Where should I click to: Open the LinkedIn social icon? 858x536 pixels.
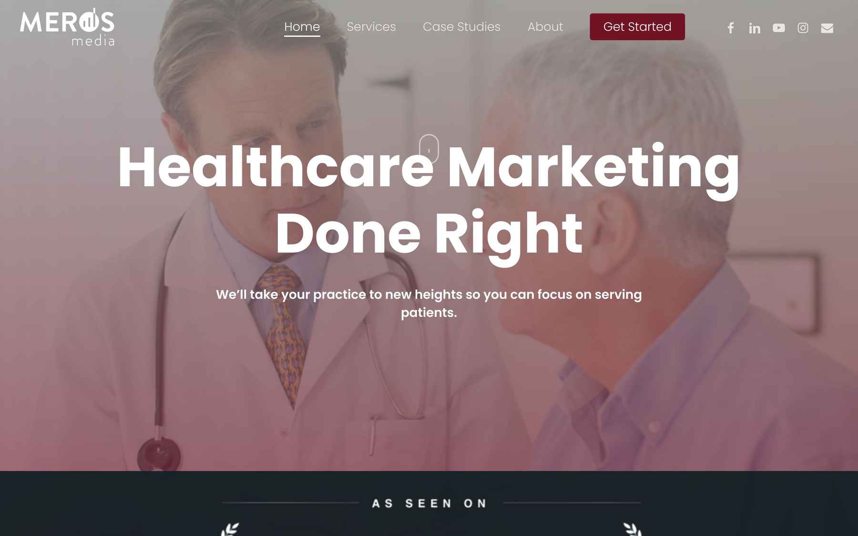[x=755, y=28]
